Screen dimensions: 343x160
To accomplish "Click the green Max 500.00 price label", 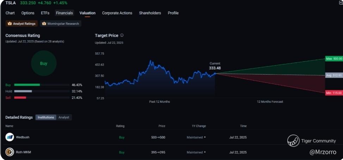I will (334, 59).
